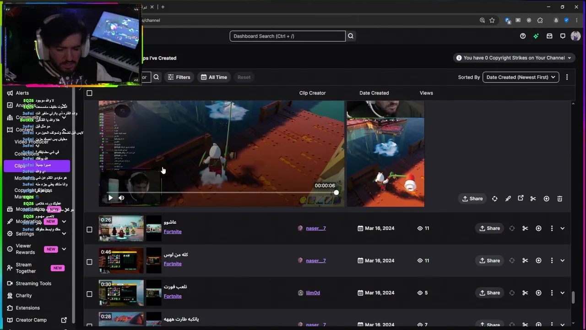Click the Reset filters button
This screenshot has width=586, height=330.
(x=244, y=77)
